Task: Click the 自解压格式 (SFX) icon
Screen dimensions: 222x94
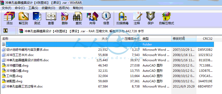Action: pyautogui.click(x=166, y=18)
